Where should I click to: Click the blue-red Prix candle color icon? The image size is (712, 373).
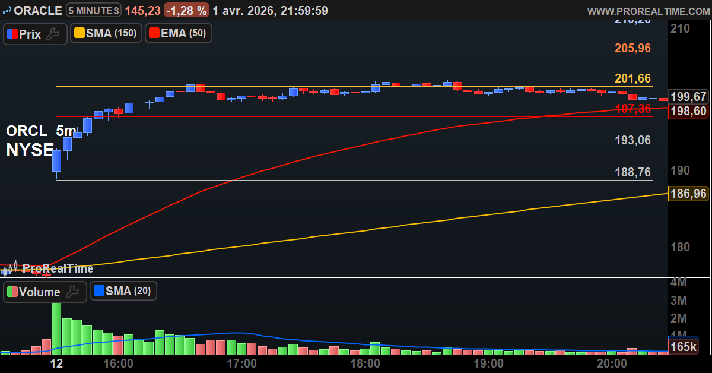click(12, 34)
